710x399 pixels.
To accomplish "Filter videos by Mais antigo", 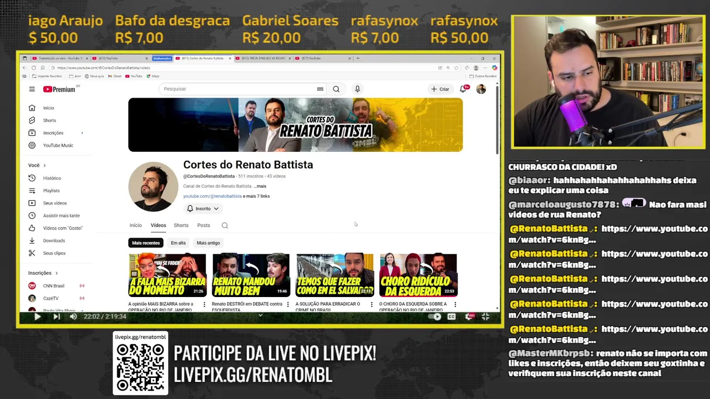I will 208,243.
